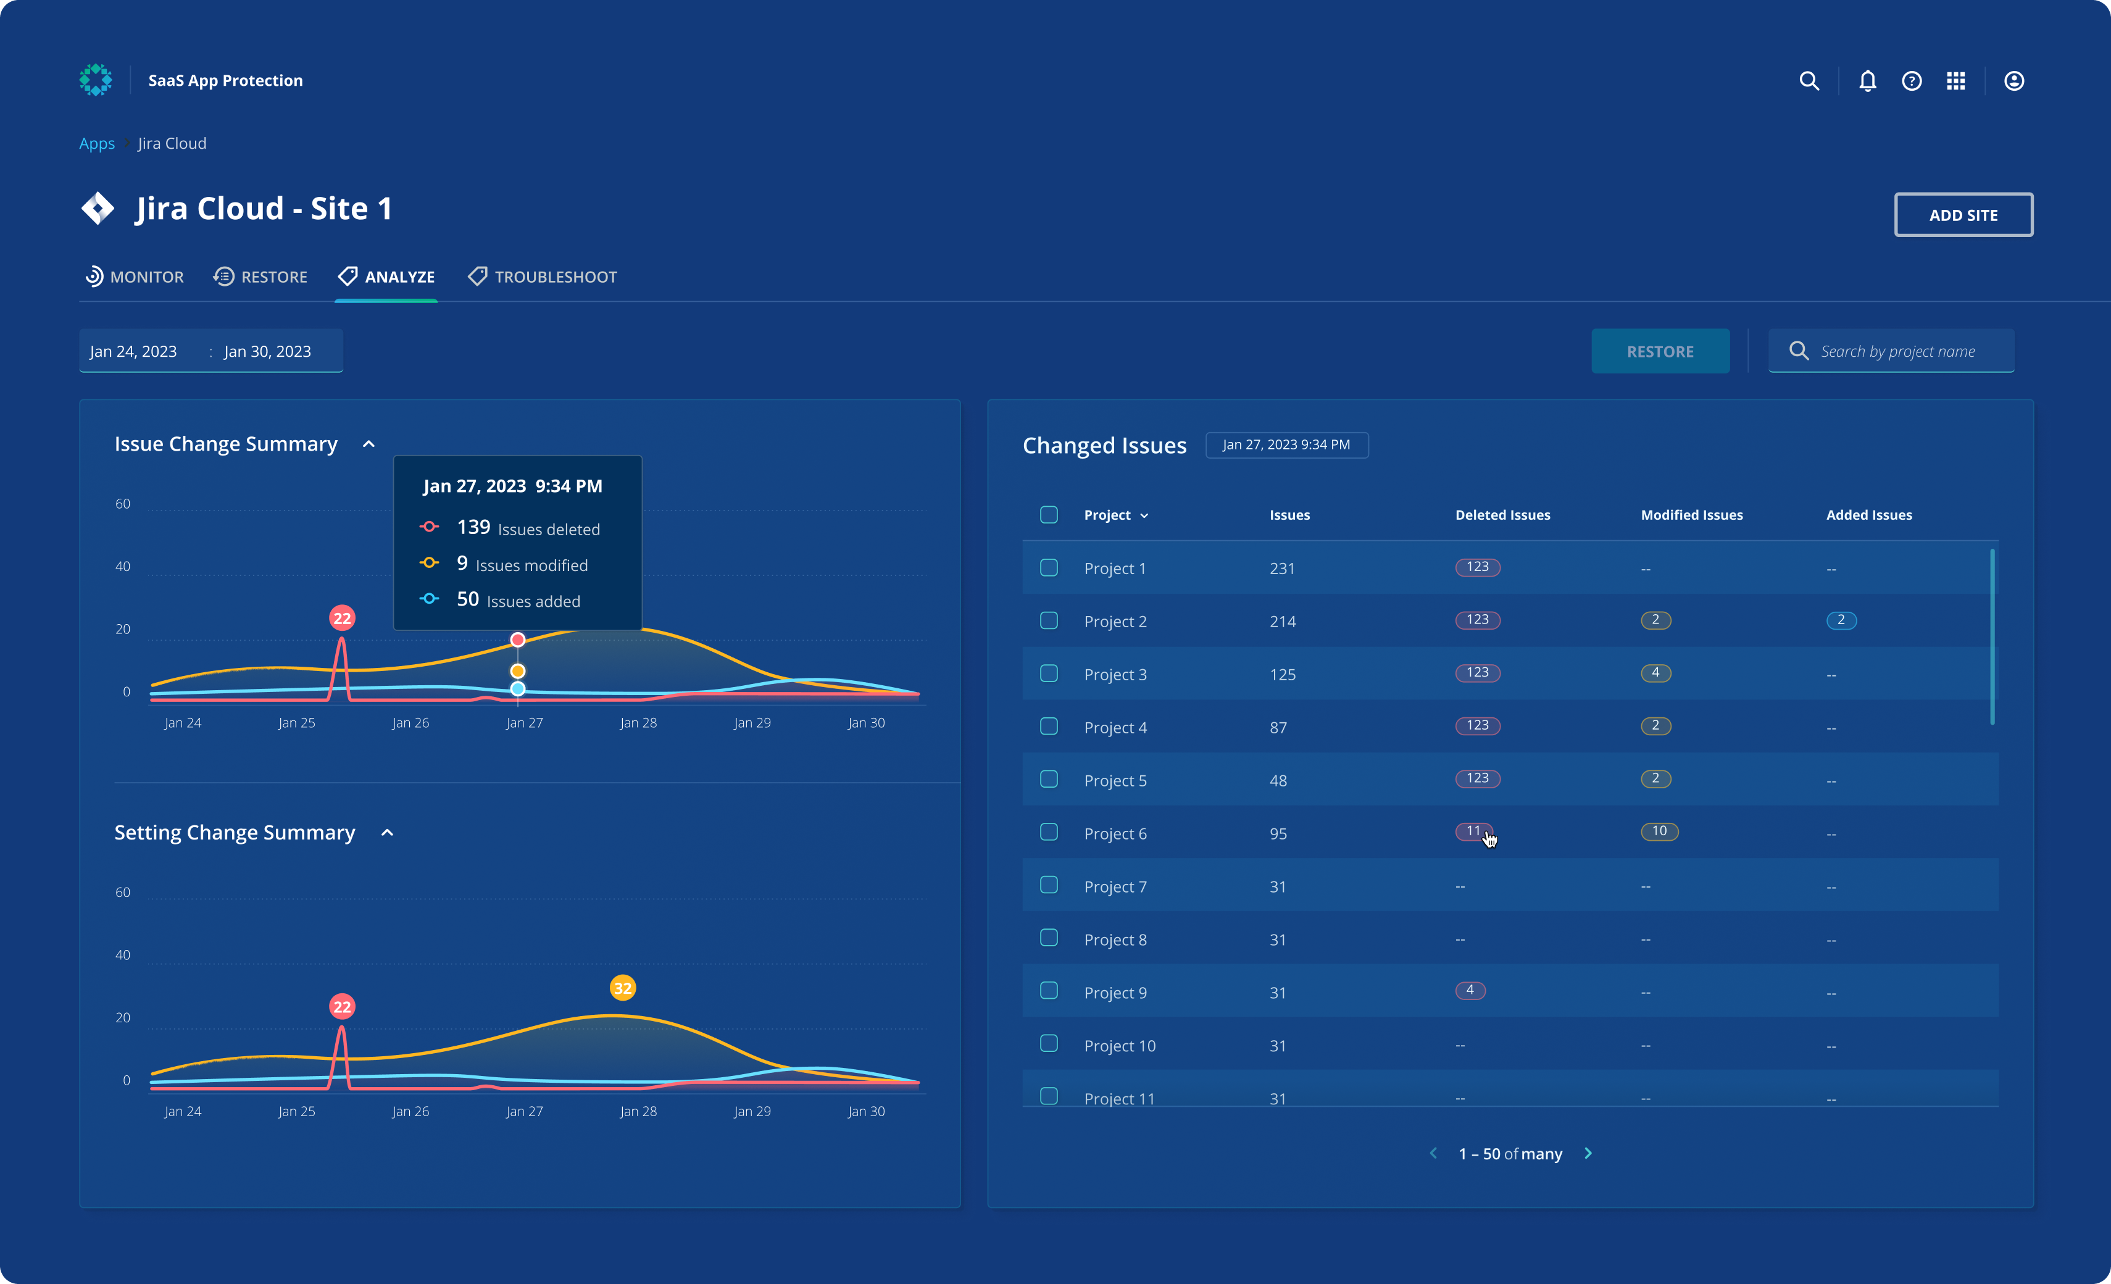Switch to the RESTORE tab
Screen dimensions: 2111x1284
[260, 277]
